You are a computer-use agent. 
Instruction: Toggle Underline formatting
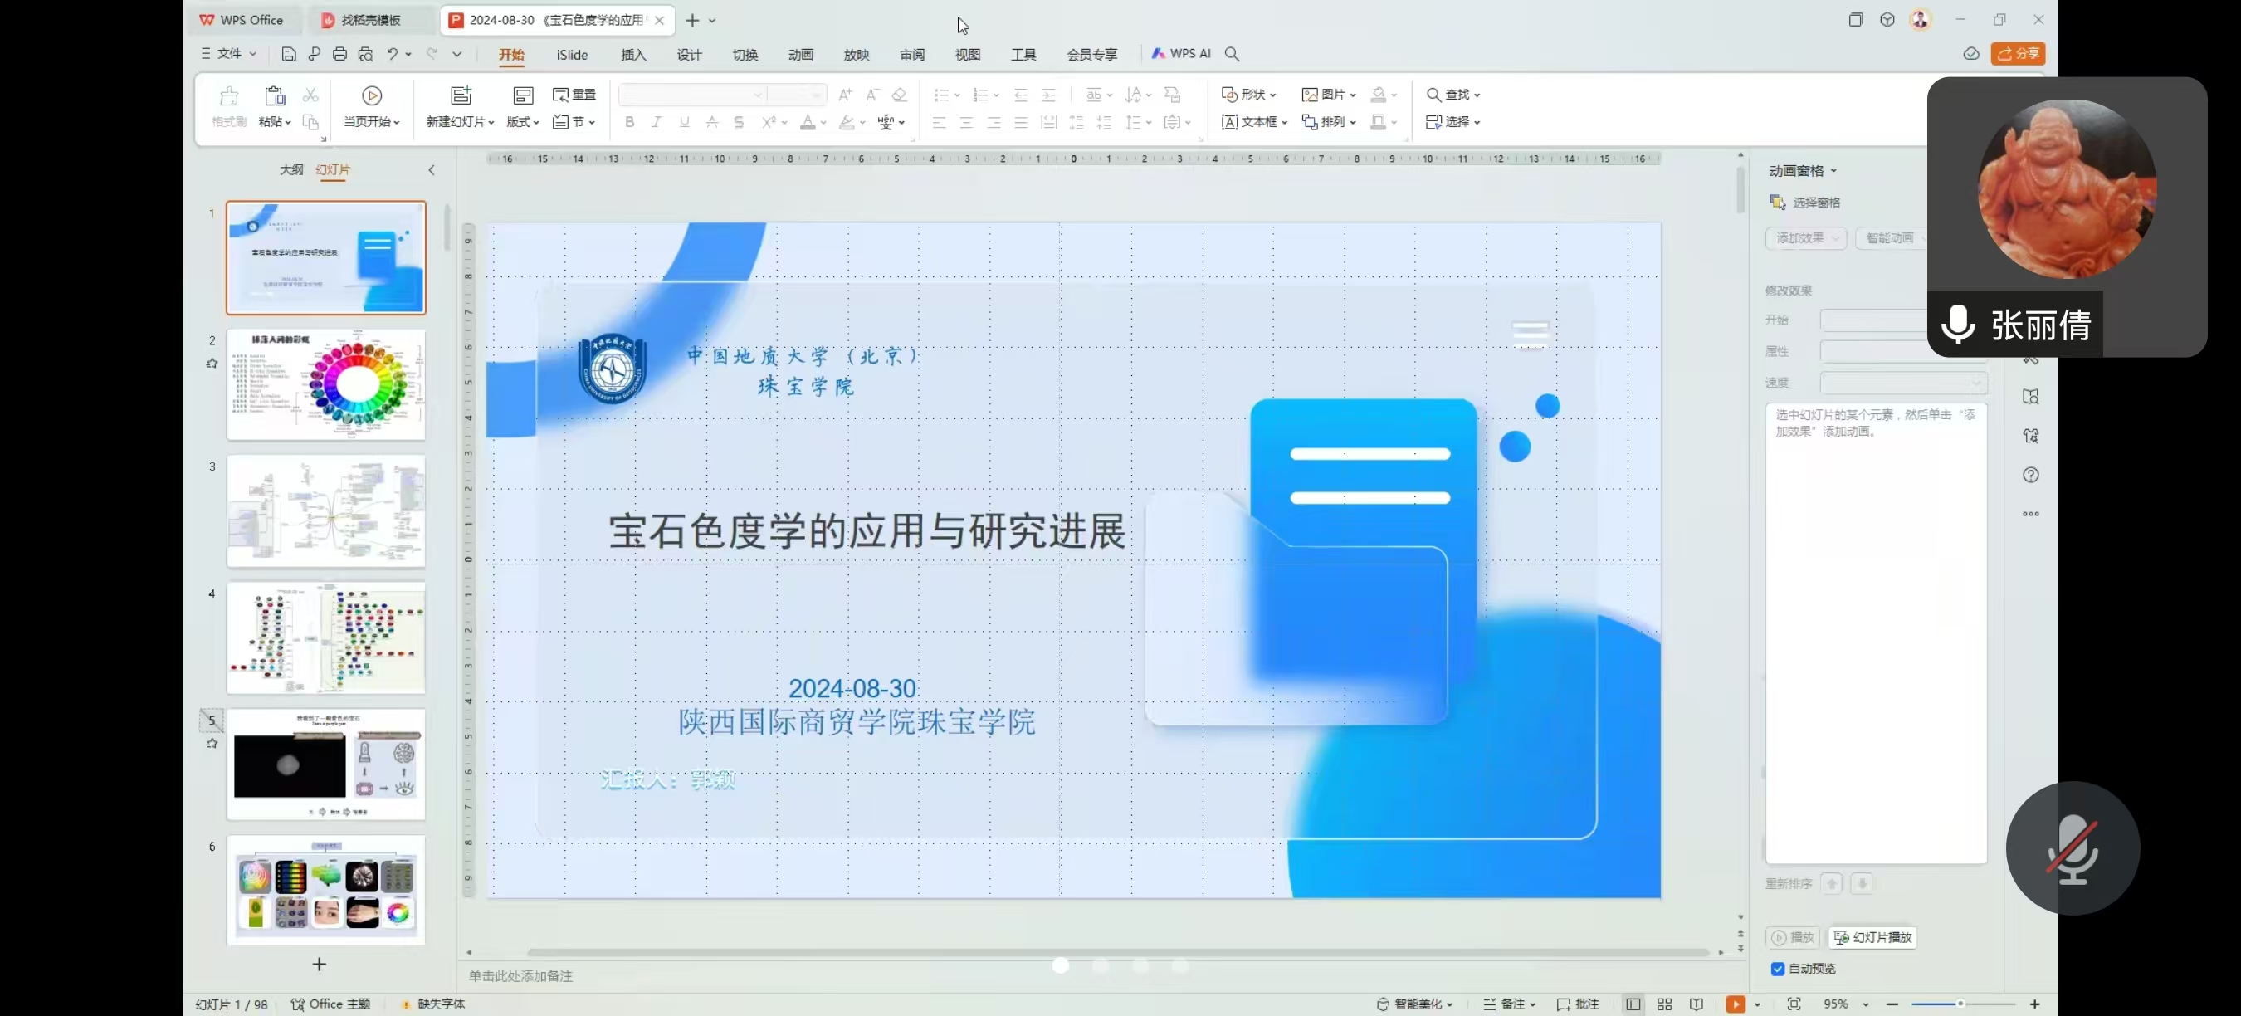pos(685,122)
